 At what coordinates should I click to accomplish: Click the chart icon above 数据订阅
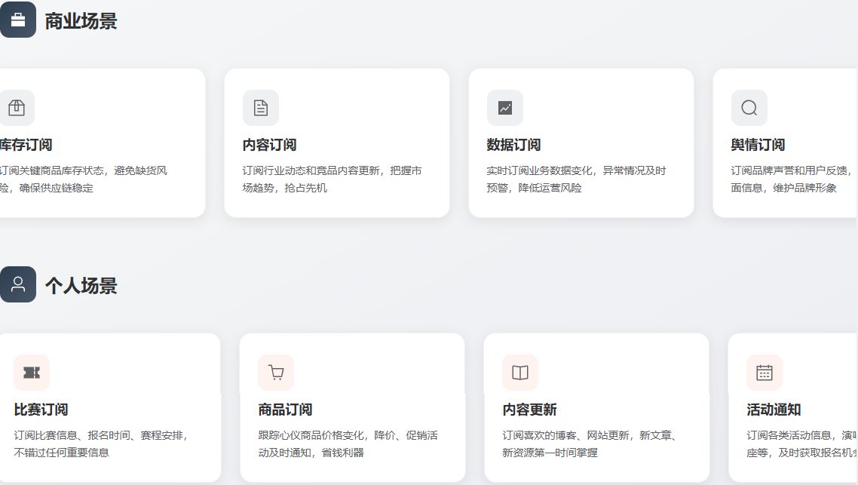(504, 108)
